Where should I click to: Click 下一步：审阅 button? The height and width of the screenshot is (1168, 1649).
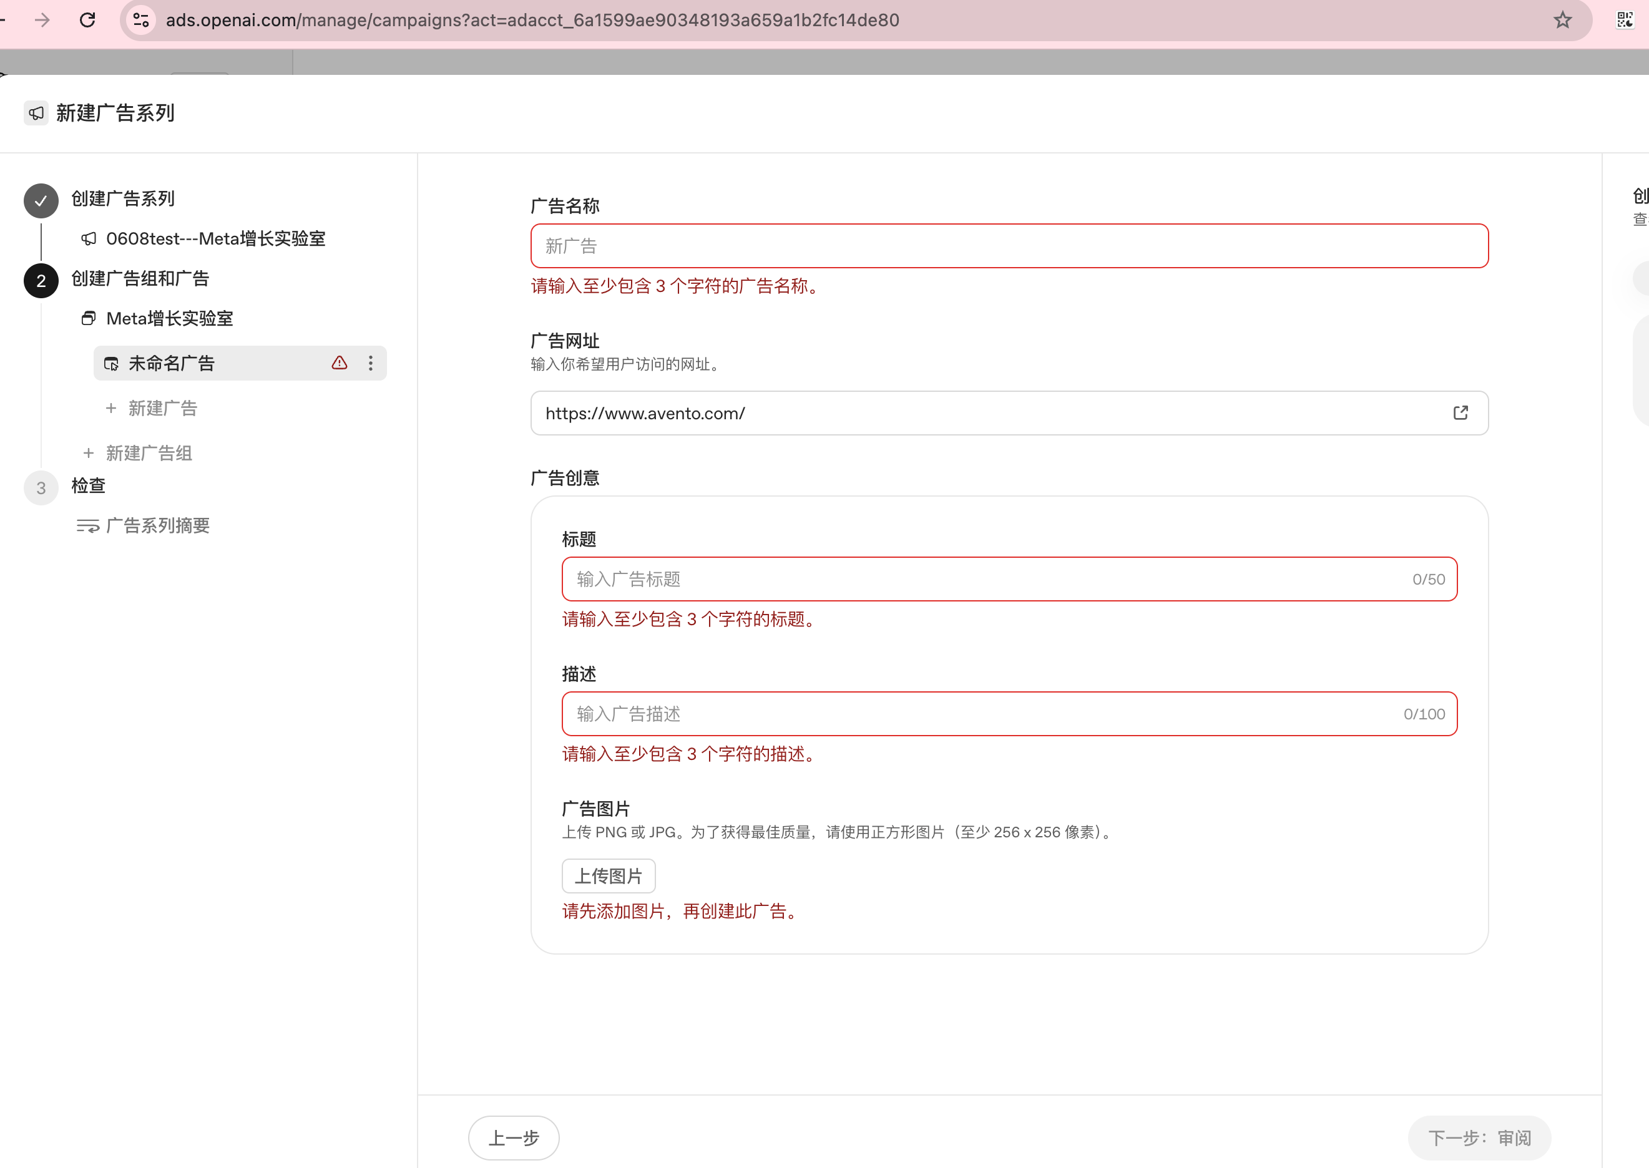1479,1138
